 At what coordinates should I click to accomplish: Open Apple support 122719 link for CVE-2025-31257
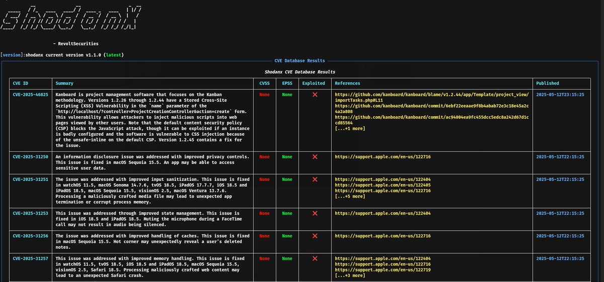(383, 270)
